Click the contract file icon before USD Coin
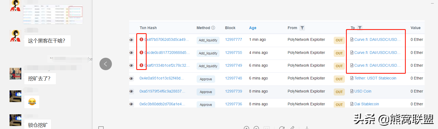The width and height of the screenshot is (438, 129). (352, 91)
